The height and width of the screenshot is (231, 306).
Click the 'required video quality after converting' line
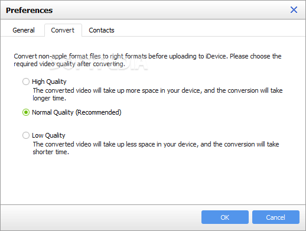point(69,64)
